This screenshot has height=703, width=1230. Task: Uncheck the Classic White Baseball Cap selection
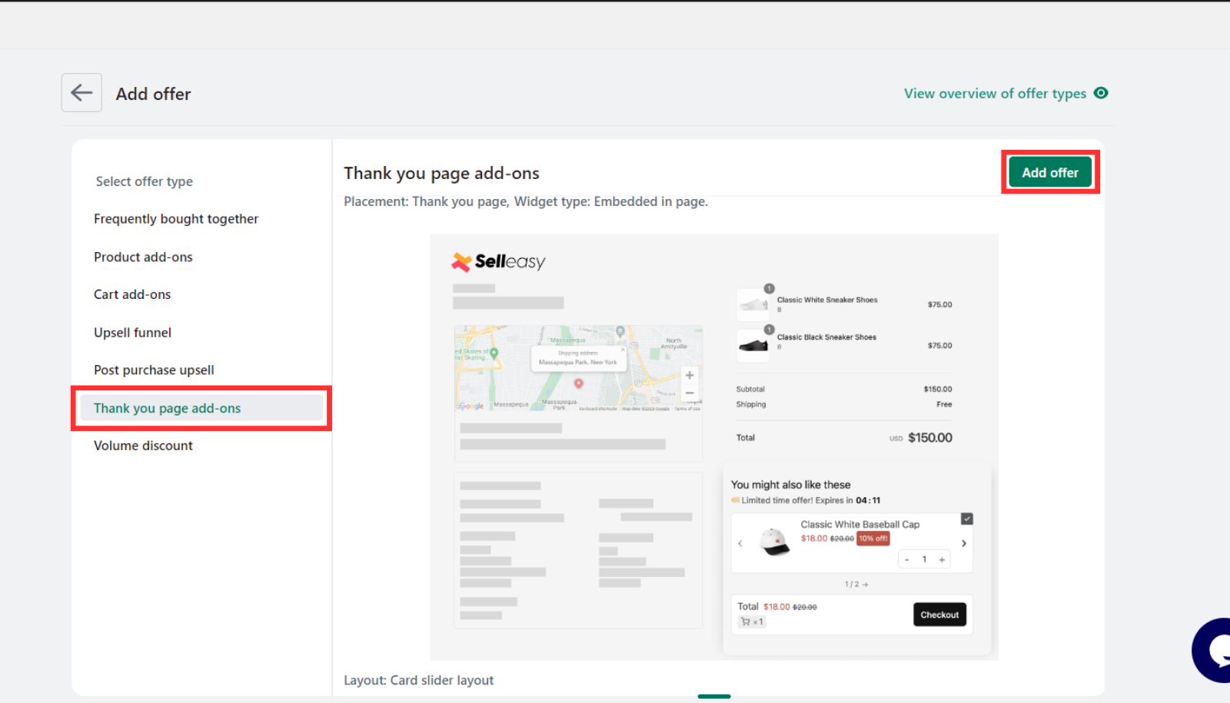(967, 519)
